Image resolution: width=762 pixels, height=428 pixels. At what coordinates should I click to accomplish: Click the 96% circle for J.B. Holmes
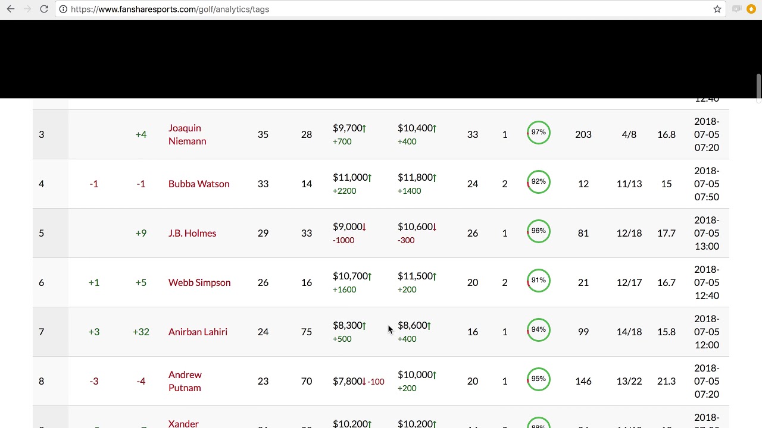[x=538, y=231]
